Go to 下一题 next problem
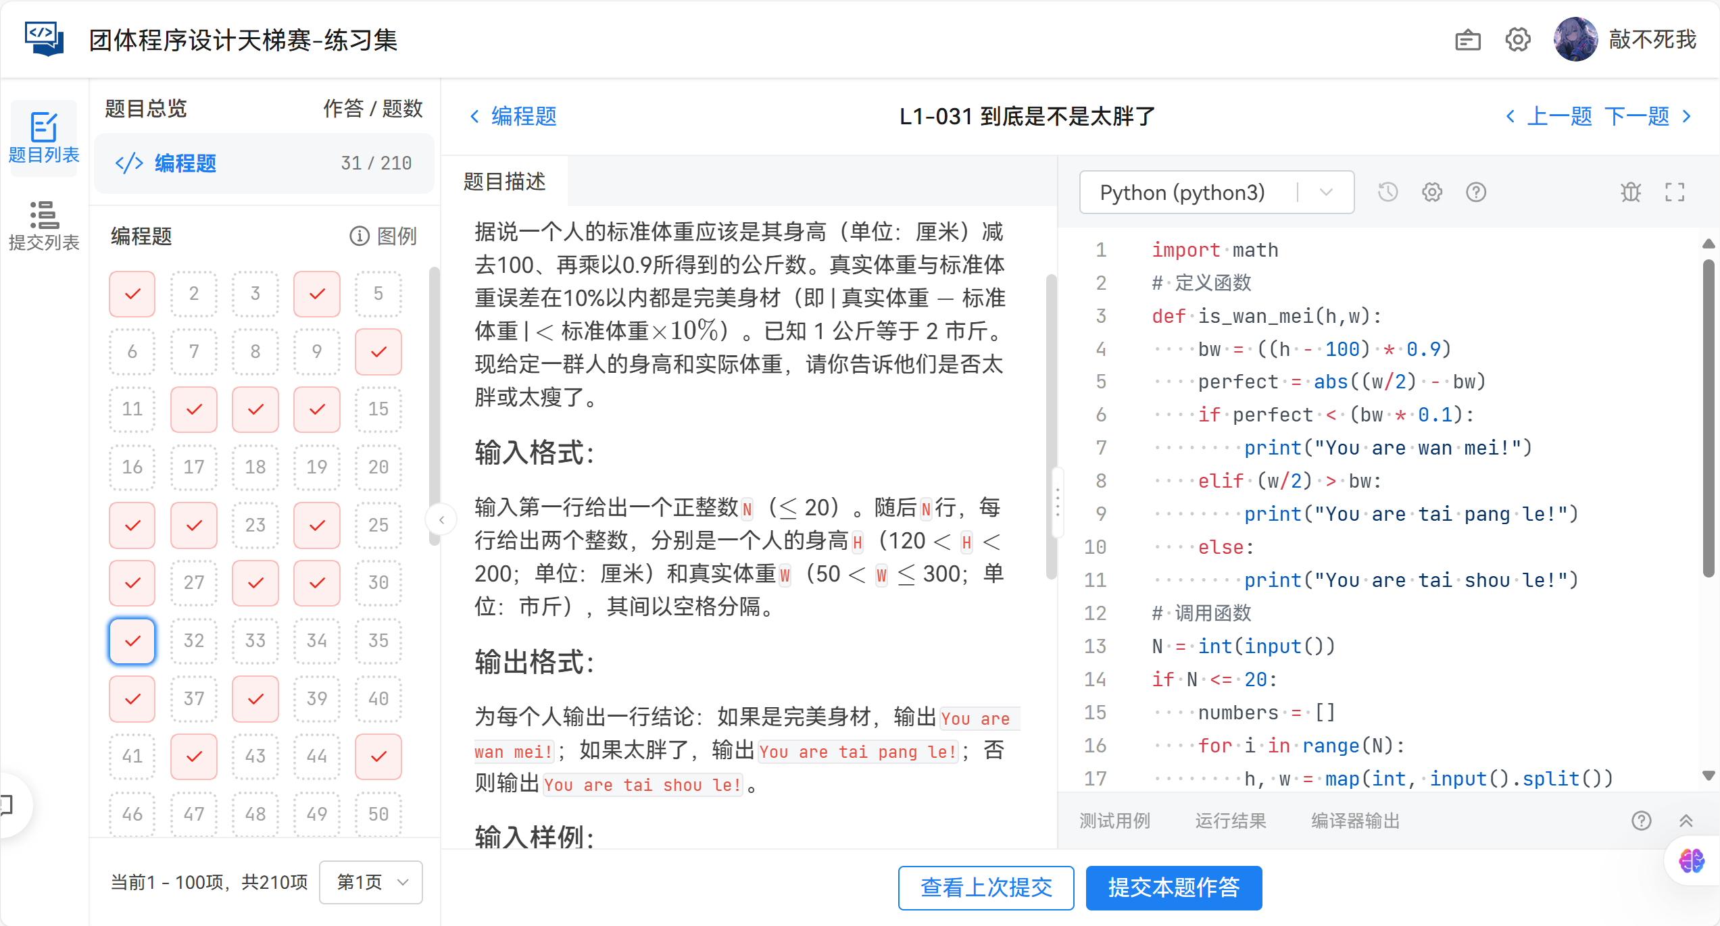The height and width of the screenshot is (926, 1720). [1636, 116]
